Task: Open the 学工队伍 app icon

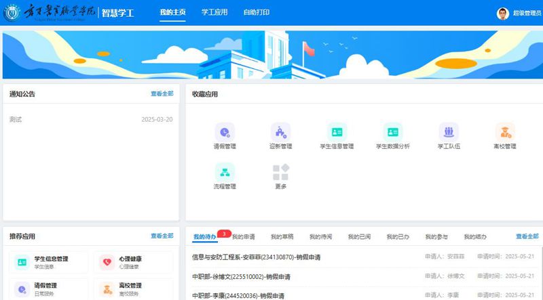Action: [x=449, y=131]
